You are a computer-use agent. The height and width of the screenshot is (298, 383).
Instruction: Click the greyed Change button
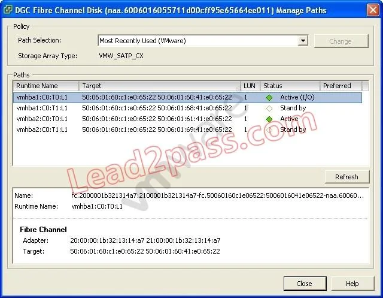pos(341,41)
